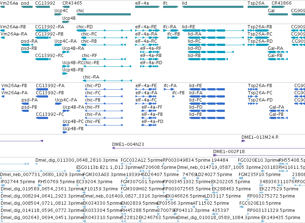
Task: Open transcript eIF-4a-RE label
Action: tap(146, 27)
